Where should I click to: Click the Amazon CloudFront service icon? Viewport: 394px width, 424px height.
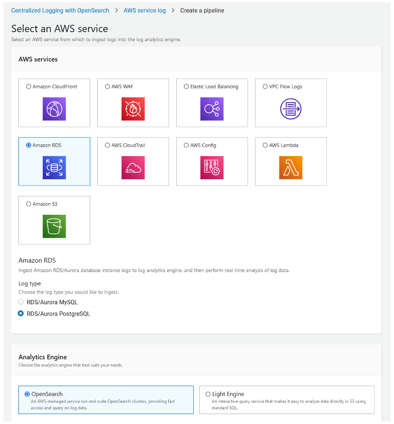click(54, 109)
